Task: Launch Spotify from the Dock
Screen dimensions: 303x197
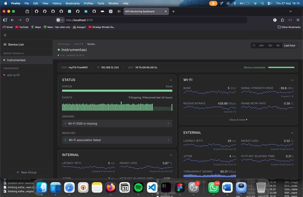Action: (138, 187)
